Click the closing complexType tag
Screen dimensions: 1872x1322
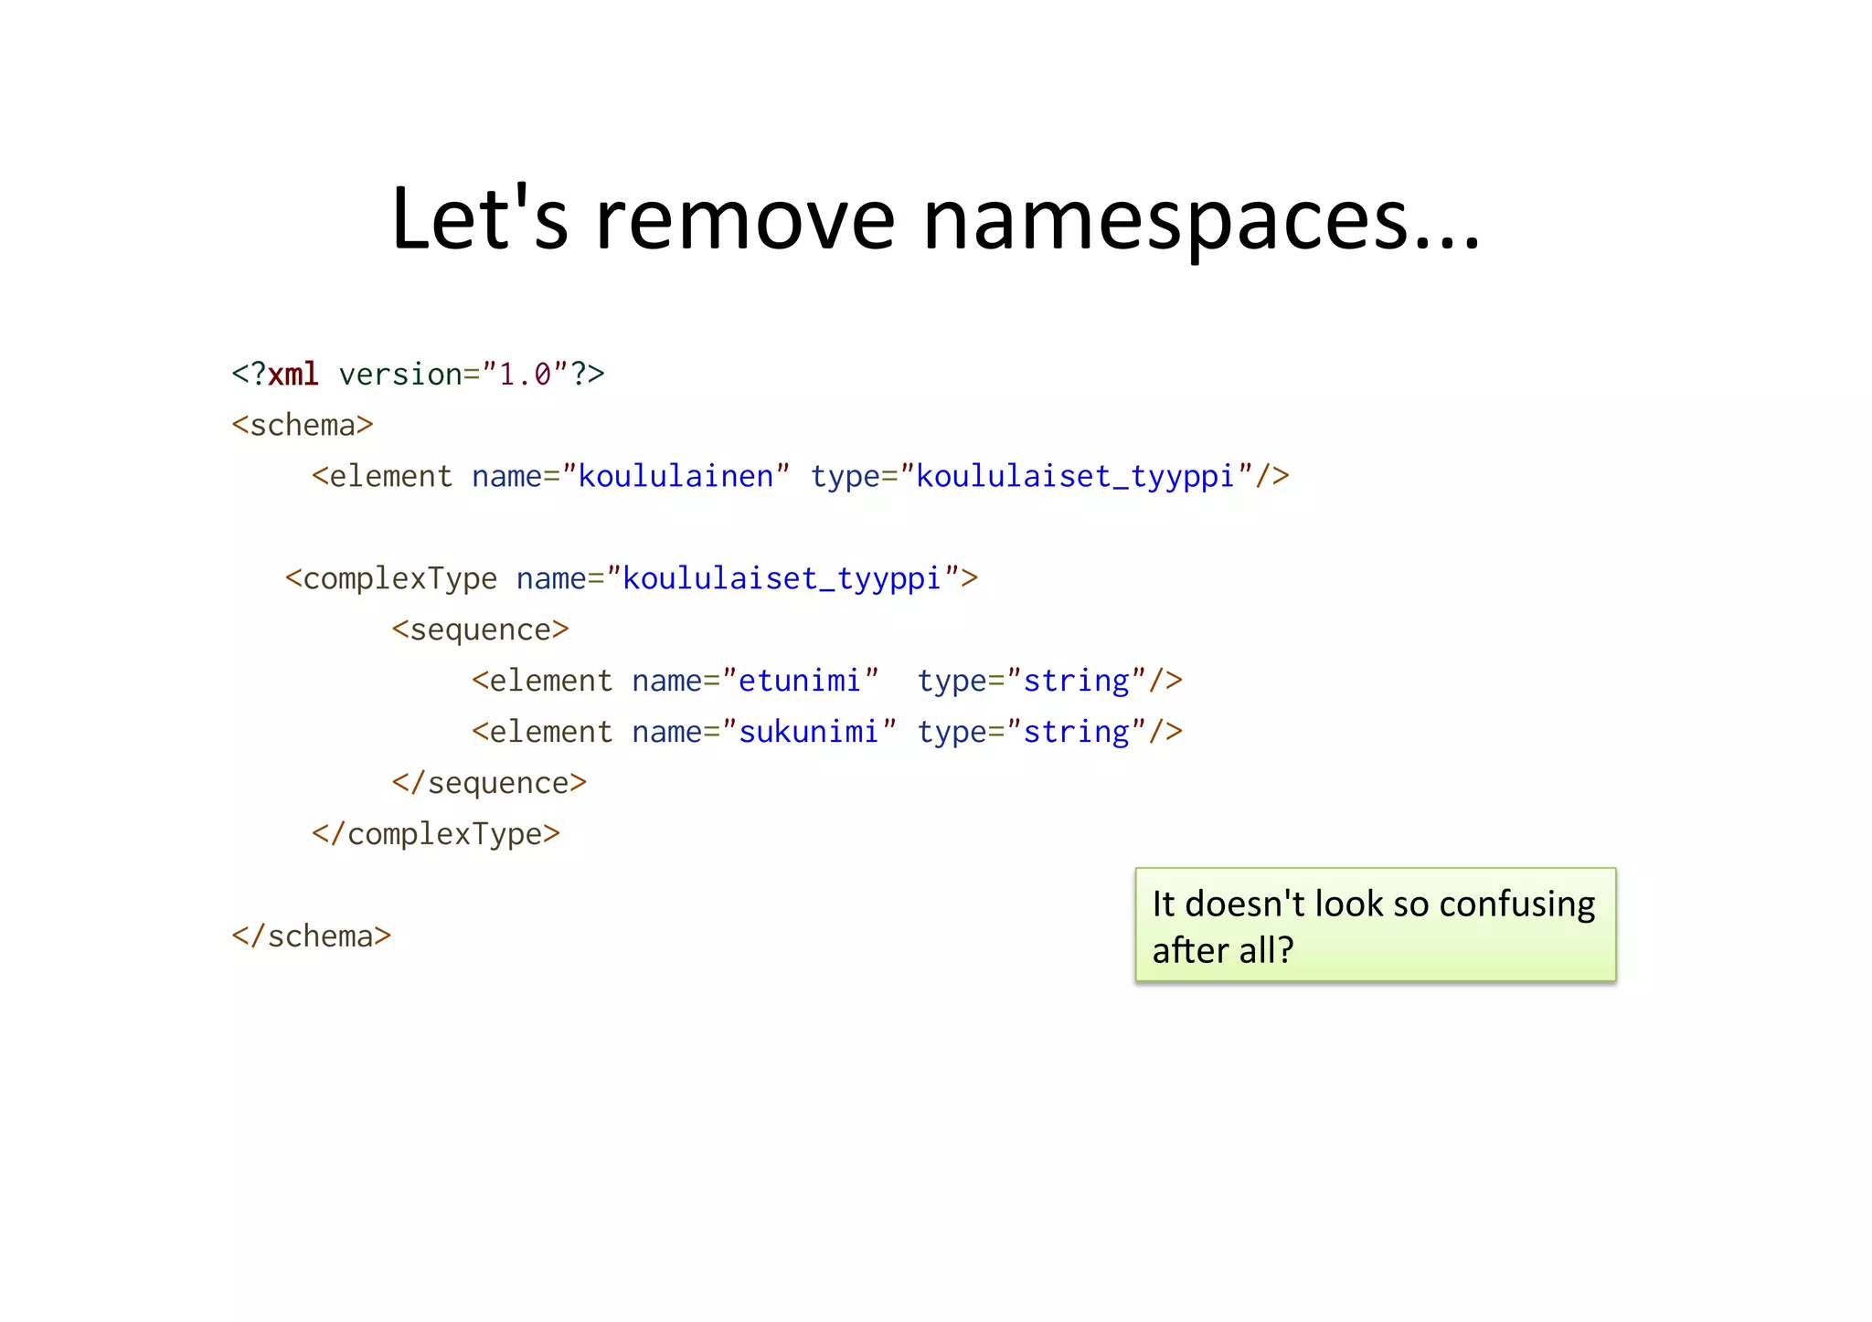[x=435, y=834]
